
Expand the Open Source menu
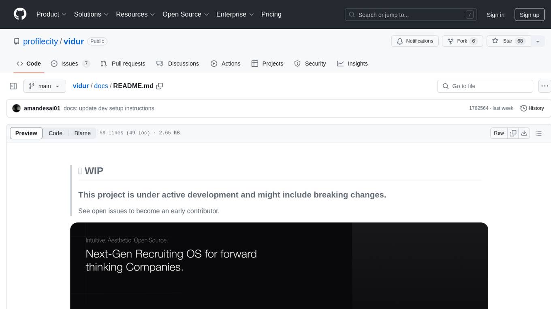[186, 14]
